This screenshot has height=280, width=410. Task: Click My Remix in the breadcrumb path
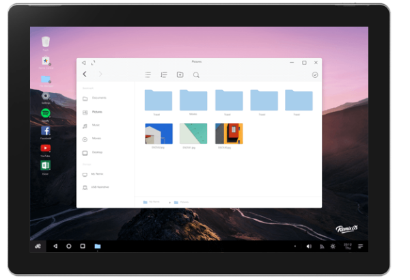pyautogui.click(x=152, y=202)
